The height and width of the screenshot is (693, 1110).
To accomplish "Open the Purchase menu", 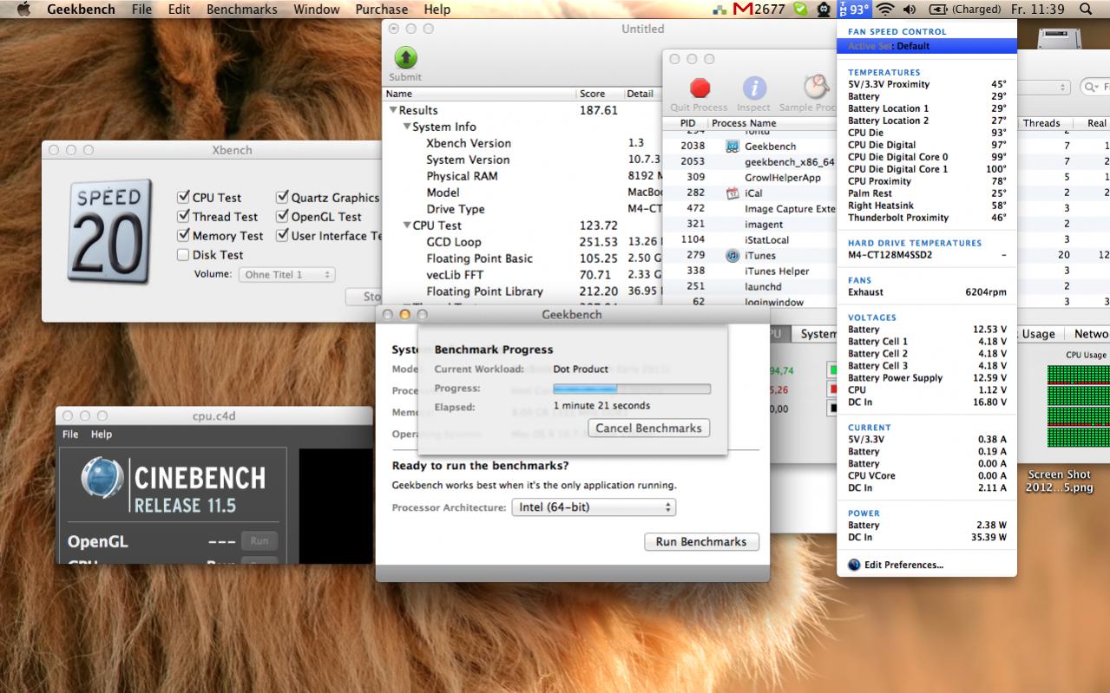I will point(382,10).
